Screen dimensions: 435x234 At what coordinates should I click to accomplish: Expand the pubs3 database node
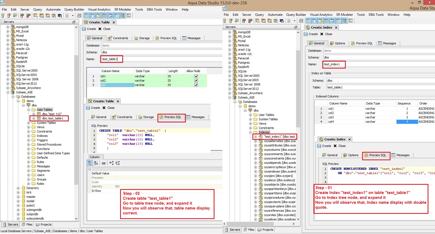click(18, 205)
